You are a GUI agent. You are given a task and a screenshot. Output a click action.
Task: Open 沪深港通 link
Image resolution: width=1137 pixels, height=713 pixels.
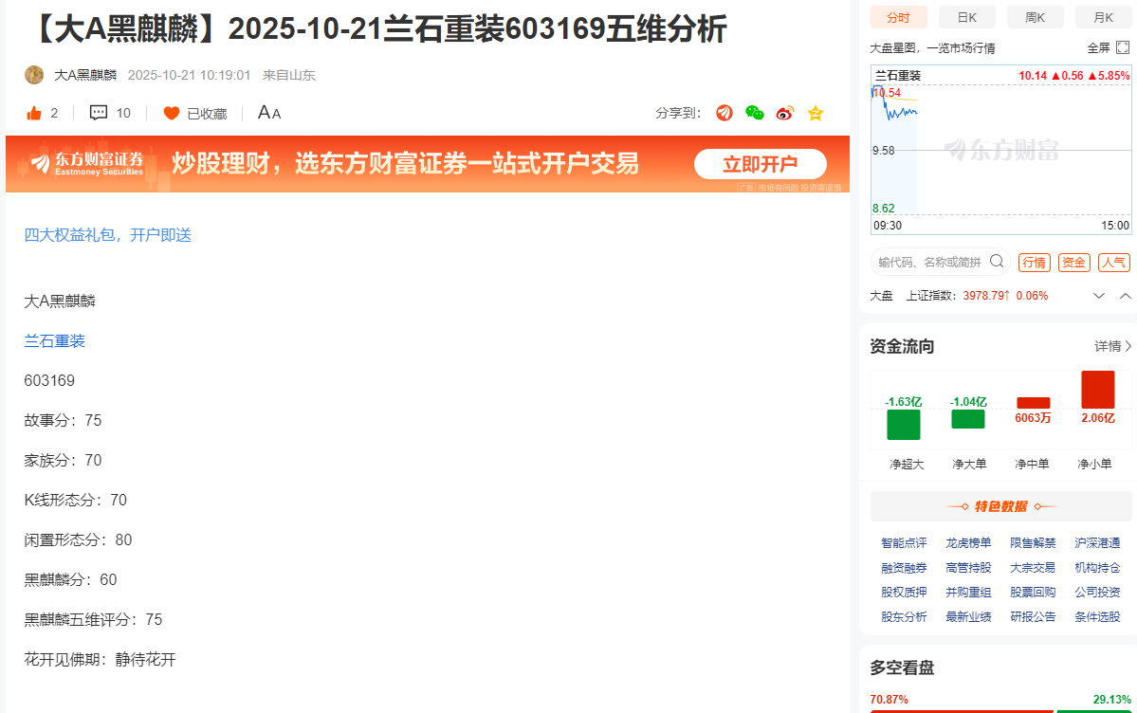pyautogui.click(x=1097, y=543)
